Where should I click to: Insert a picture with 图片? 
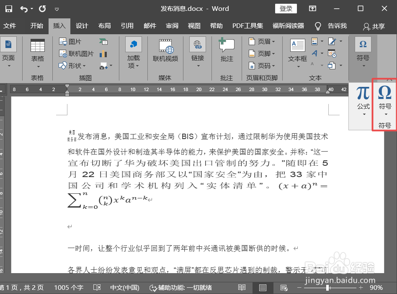[x=70, y=41]
